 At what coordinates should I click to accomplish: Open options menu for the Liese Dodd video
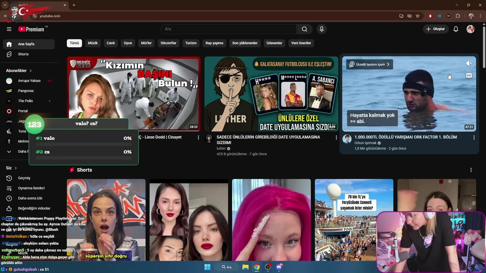[198, 138]
